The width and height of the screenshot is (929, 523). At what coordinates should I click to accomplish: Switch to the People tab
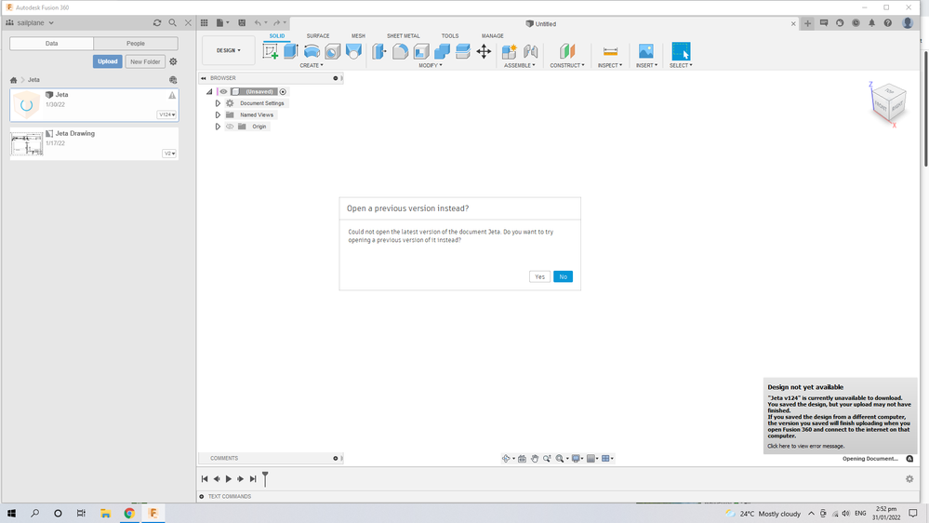[x=136, y=44]
